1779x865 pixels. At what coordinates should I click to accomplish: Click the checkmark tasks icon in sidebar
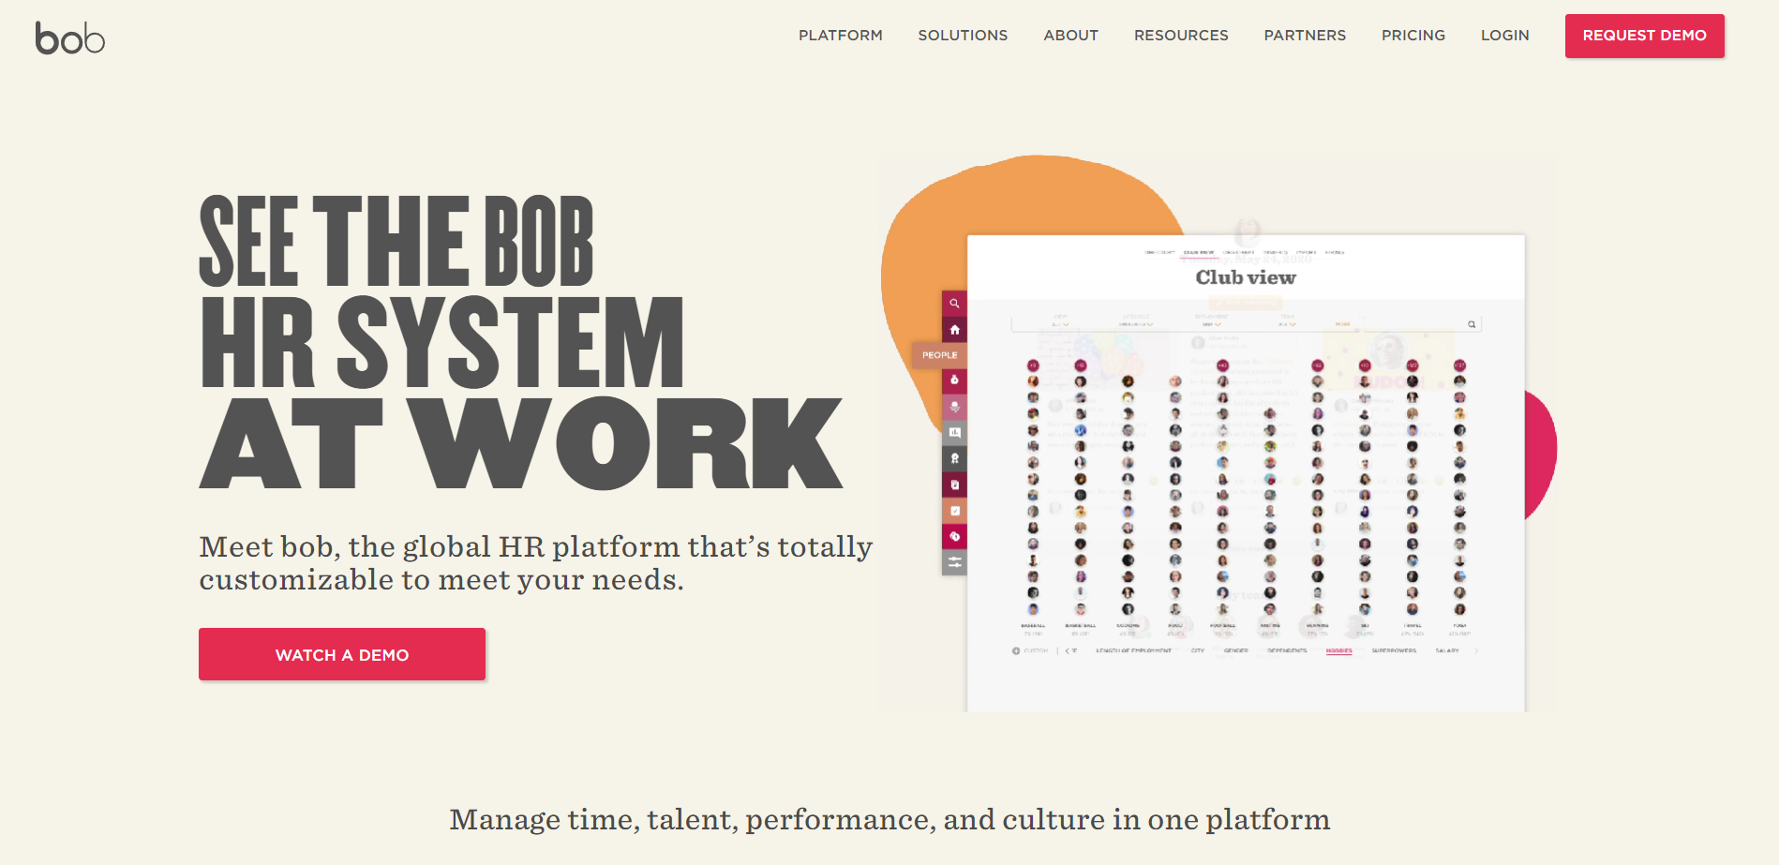click(x=954, y=511)
